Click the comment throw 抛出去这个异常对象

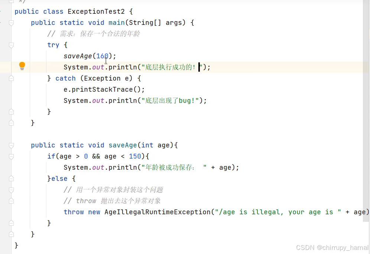[112, 201]
